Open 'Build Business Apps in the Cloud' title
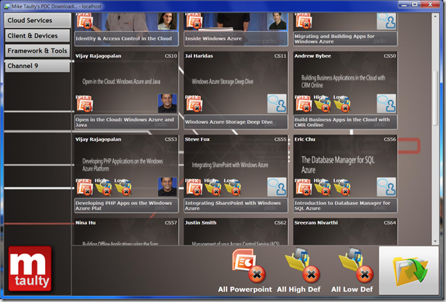Viewport: 446px width, 302px height. point(346,122)
